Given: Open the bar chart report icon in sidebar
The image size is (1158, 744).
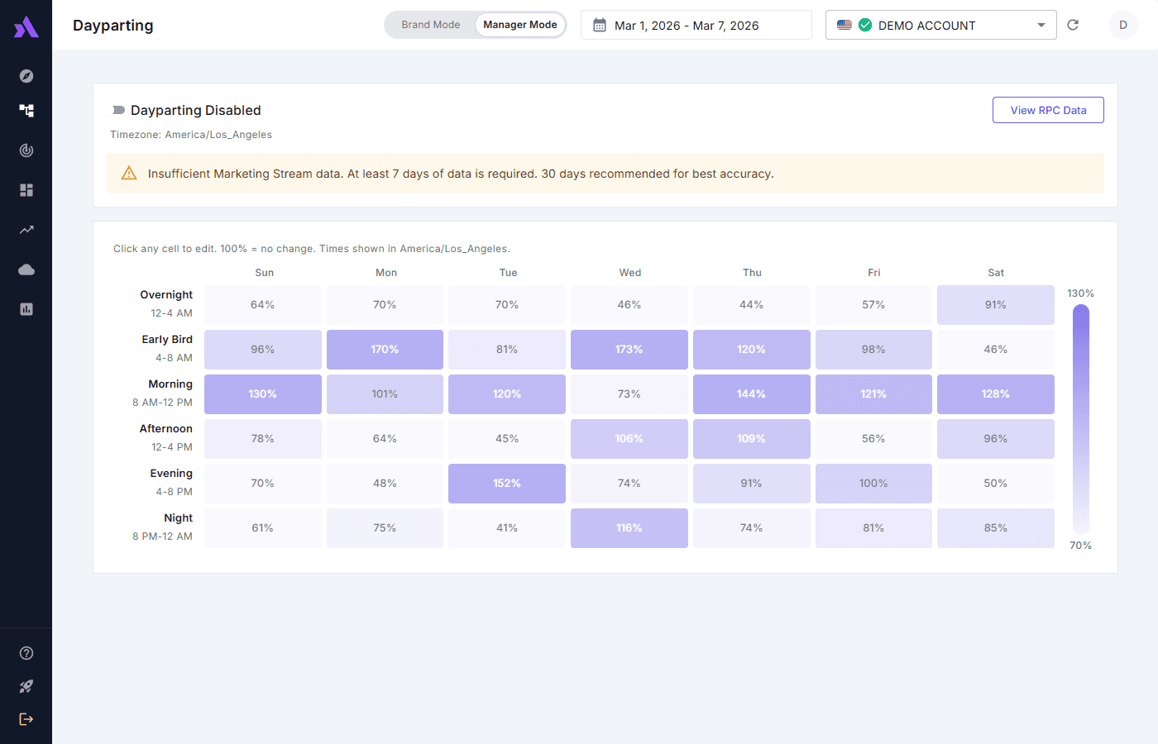Looking at the screenshot, I should tap(26, 309).
